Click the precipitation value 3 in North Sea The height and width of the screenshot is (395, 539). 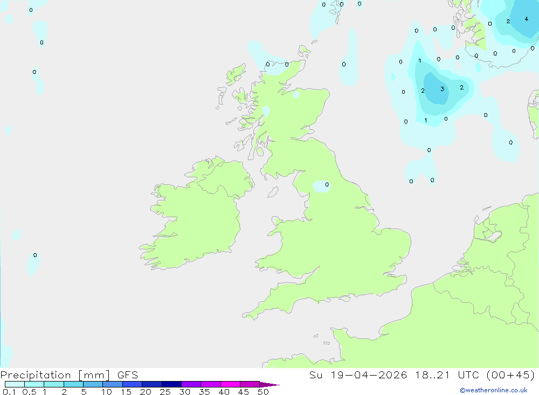pyautogui.click(x=443, y=89)
